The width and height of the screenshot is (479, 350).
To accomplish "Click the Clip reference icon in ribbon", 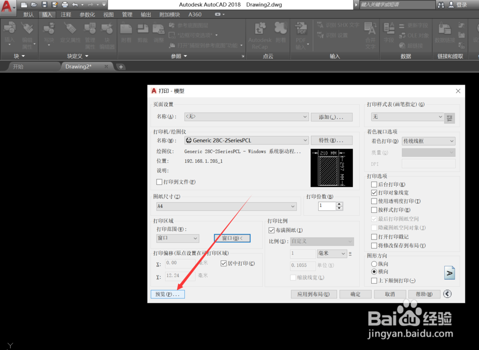I will [x=143, y=28].
